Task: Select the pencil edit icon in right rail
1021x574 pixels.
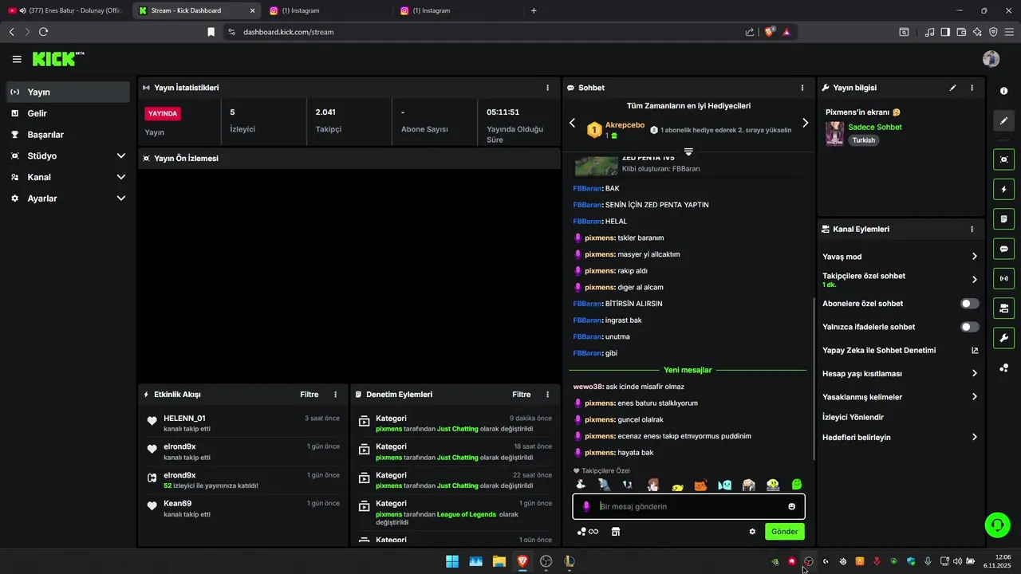Action: click(x=1003, y=121)
